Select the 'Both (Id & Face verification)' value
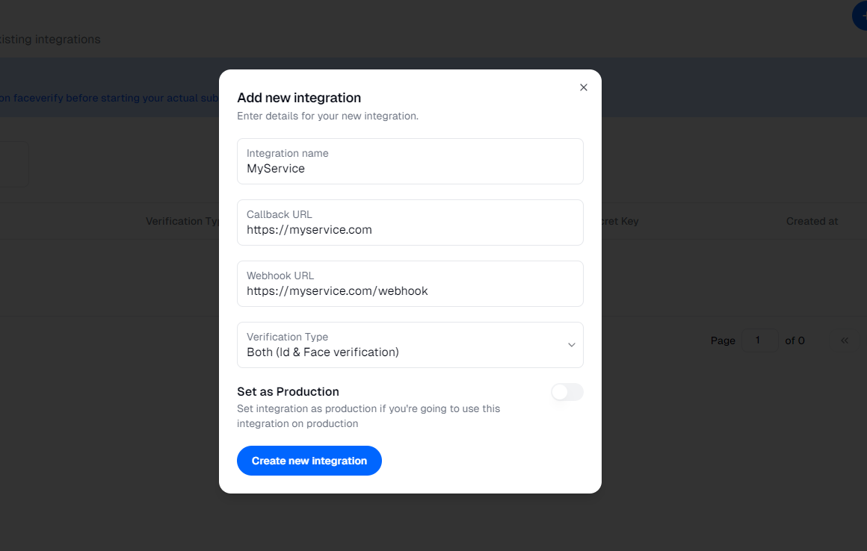 click(323, 352)
